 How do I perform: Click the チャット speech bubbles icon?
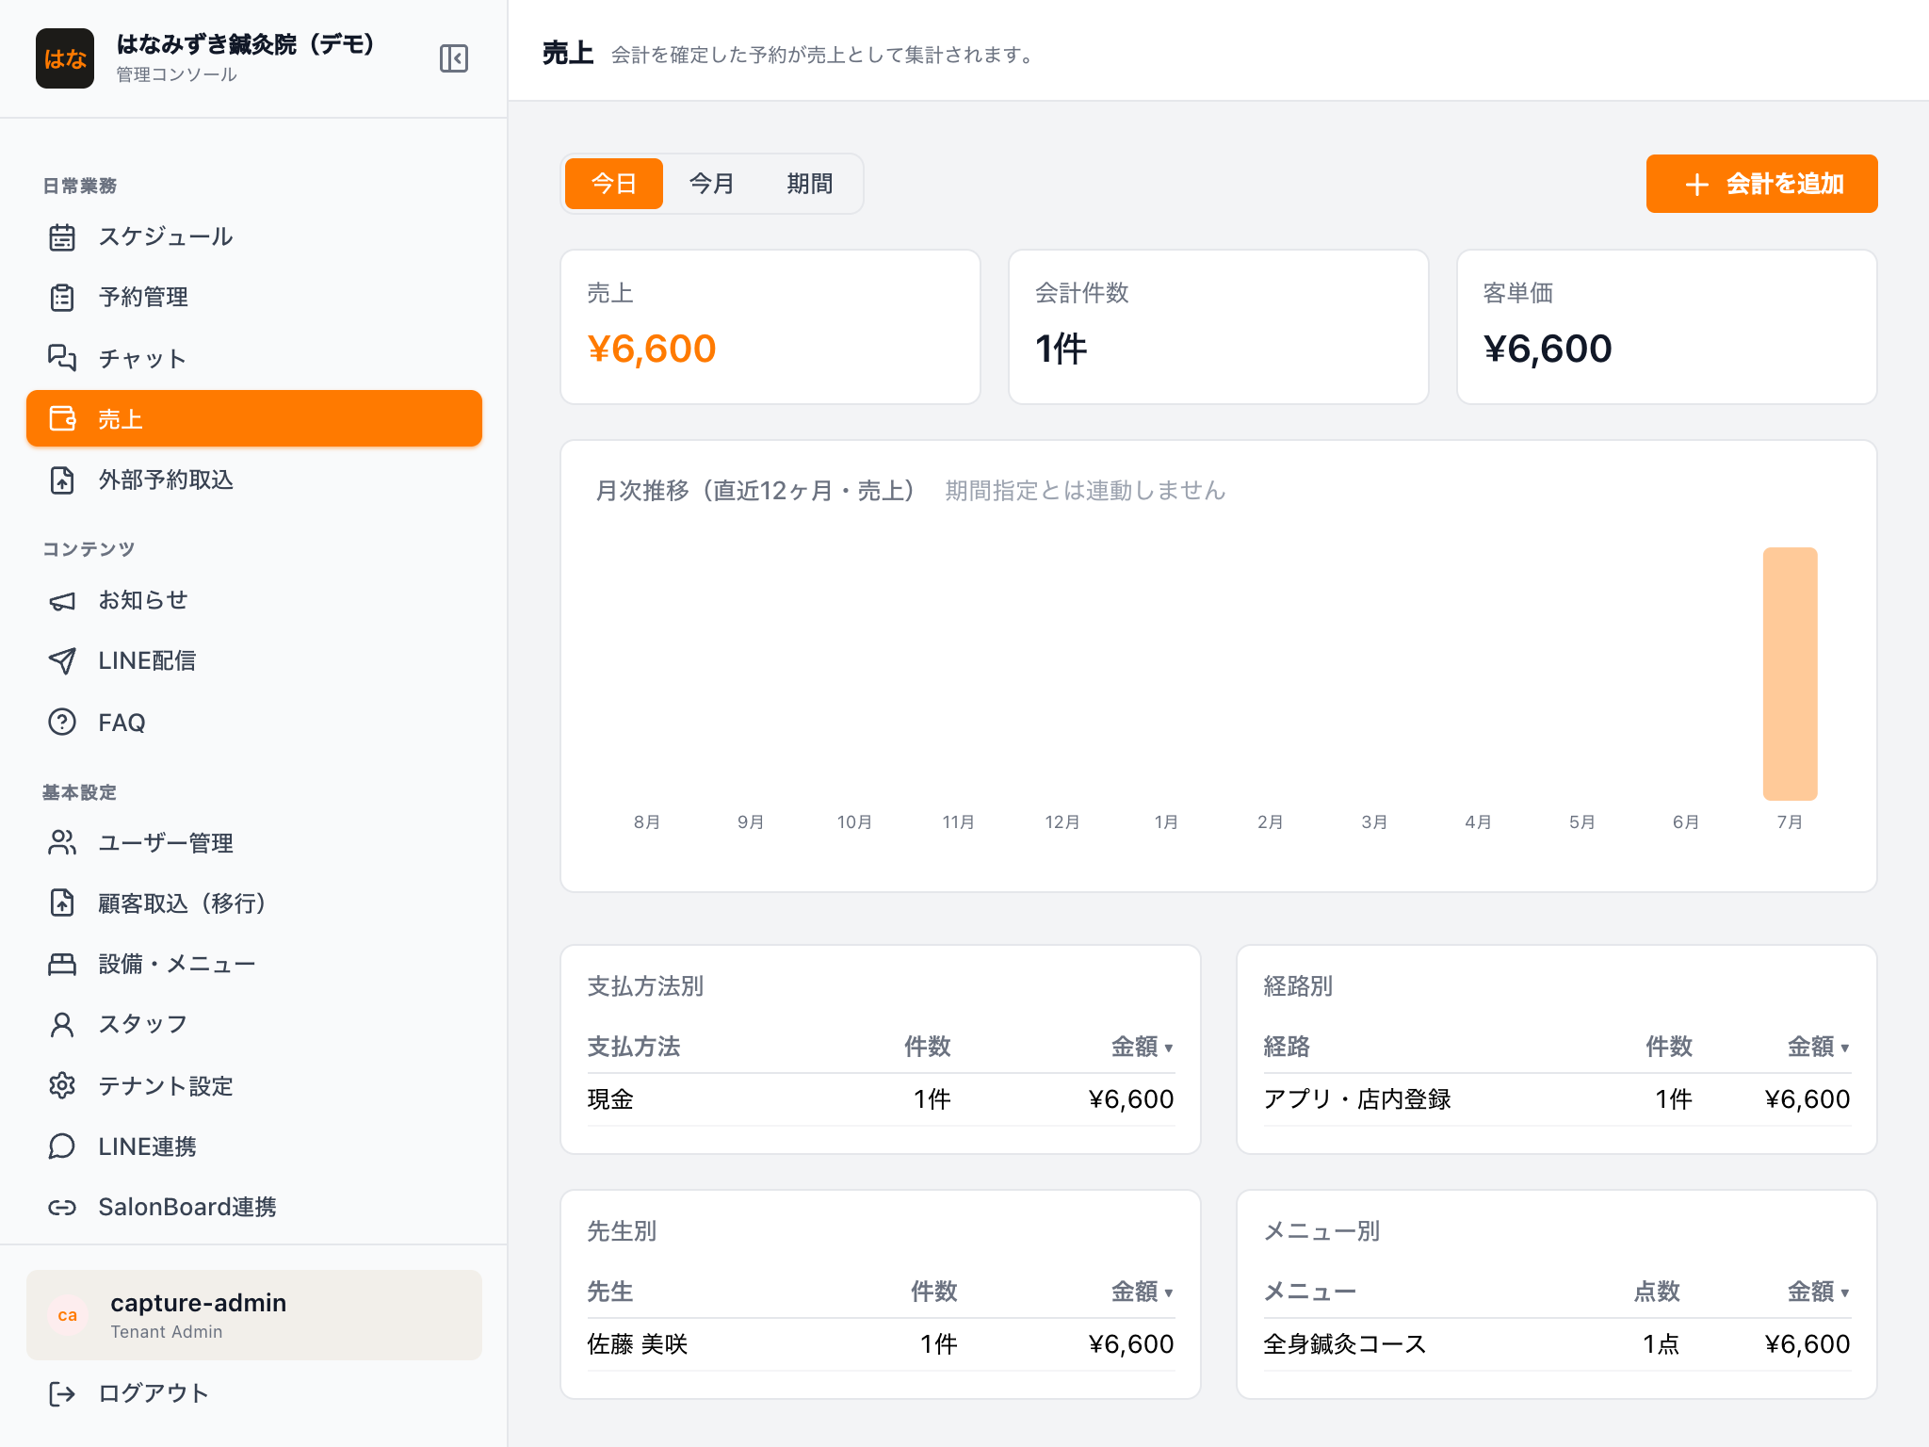click(x=62, y=358)
